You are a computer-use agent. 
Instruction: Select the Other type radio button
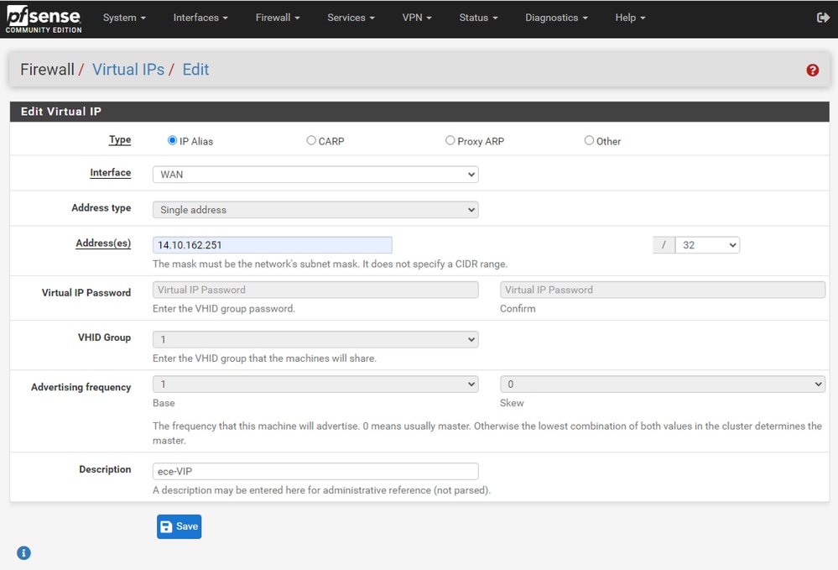pyautogui.click(x=589, y=140)
